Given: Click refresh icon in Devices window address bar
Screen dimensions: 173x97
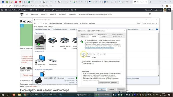Looking at the screenshot, I should point(139,23).
